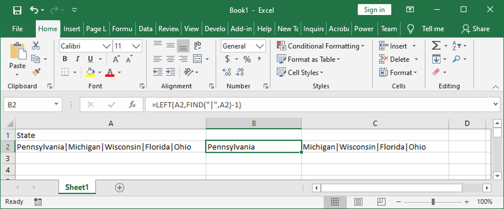
Task: Click the Increase Decimal icon
Action: click(x=227, y=72)
